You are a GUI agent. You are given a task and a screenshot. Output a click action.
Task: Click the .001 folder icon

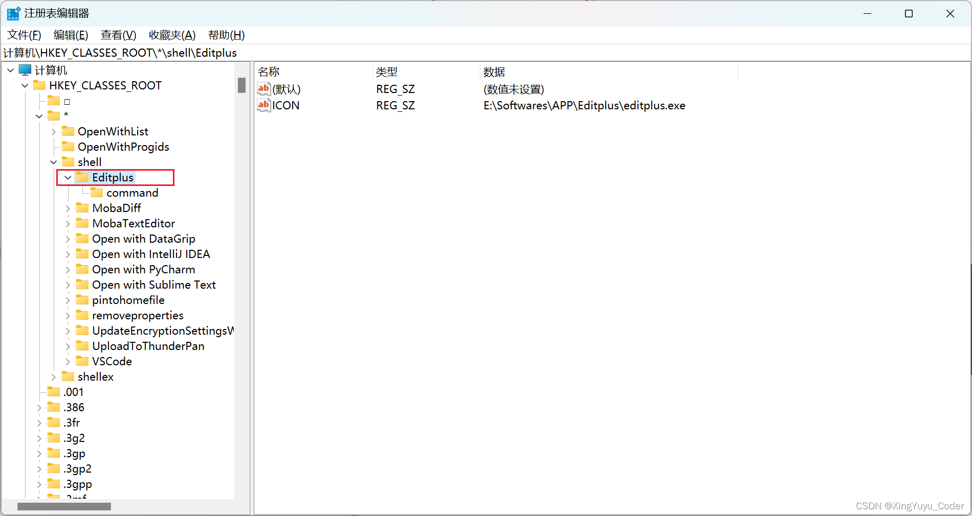pos(54,391)
